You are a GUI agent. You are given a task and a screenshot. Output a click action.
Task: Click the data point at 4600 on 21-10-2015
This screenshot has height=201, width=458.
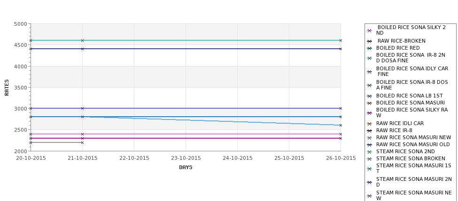pos(82,40)
